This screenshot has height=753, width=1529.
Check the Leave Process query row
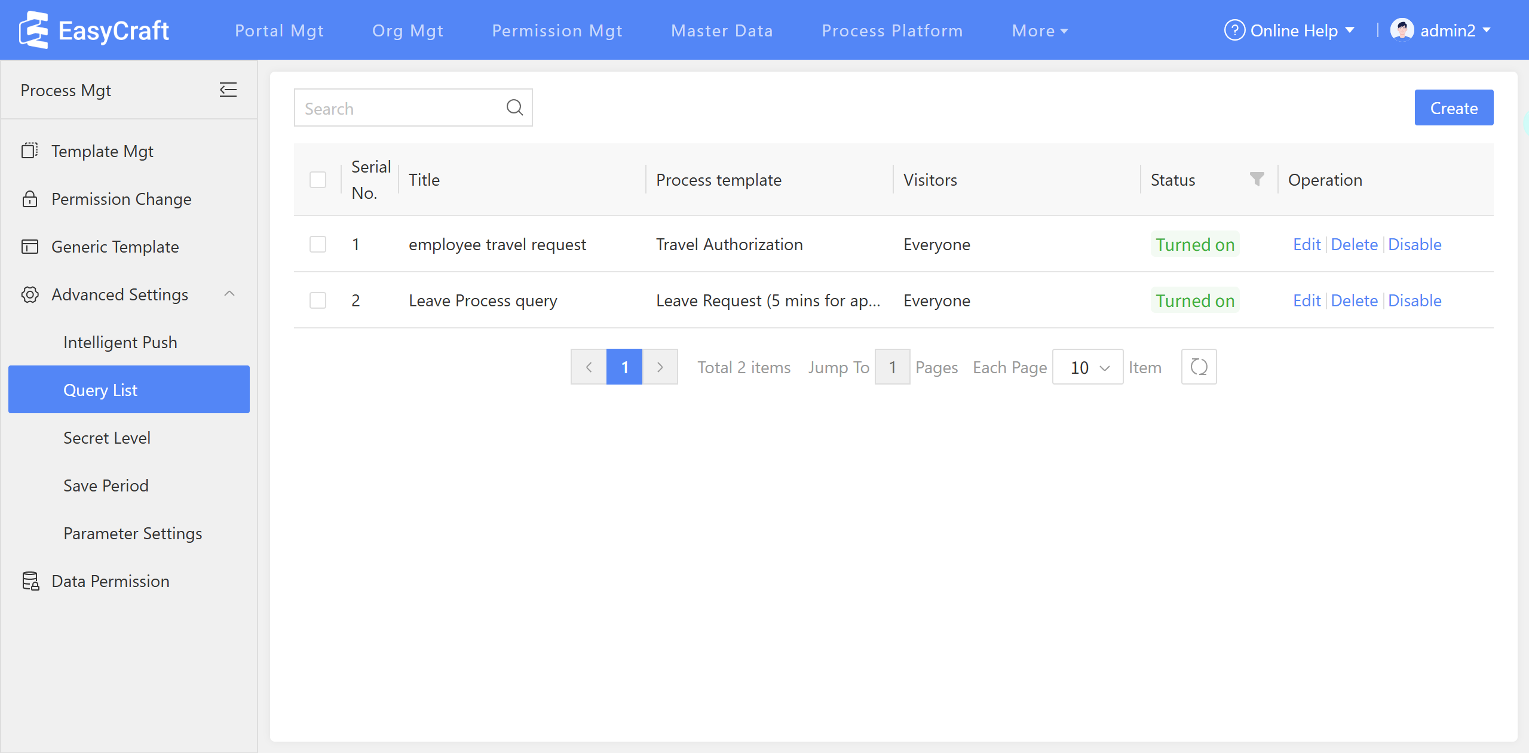318,300
